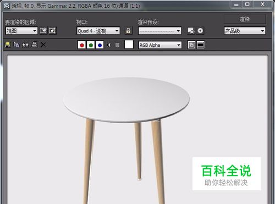Open environment and effects dialog icon

coord(200,31)
